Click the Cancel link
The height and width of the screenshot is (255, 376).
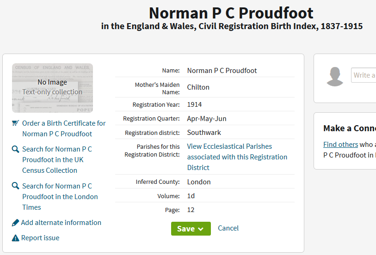click(x=228, y=228)
